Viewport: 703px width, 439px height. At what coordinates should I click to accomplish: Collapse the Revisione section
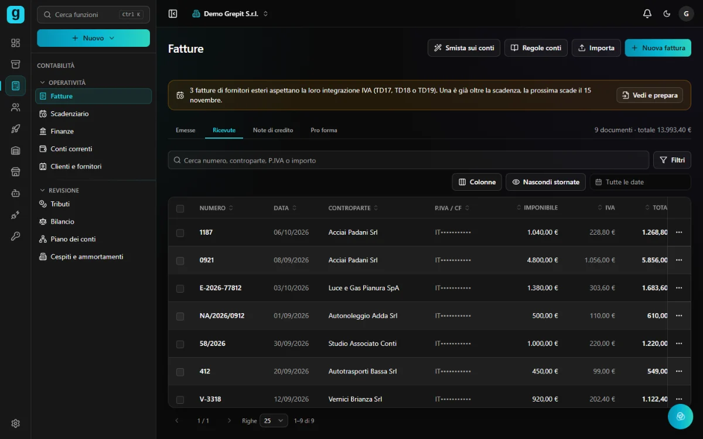(x=59, y=190)
